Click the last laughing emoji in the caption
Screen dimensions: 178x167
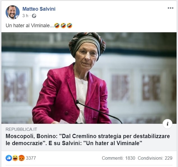click(69, 26)
